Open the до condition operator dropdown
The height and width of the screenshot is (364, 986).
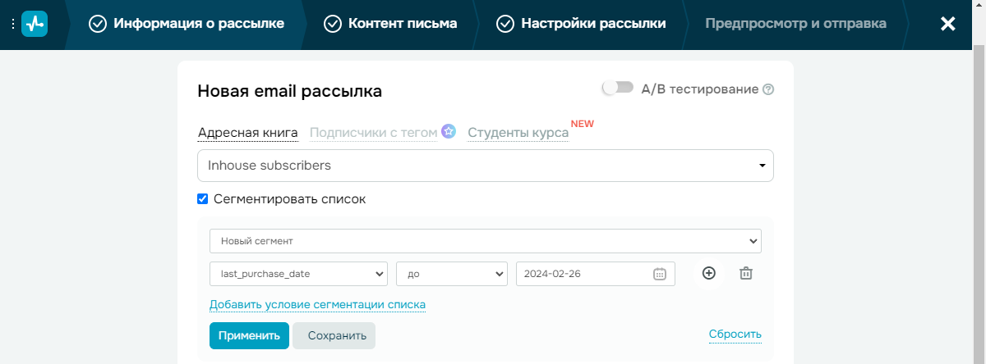(x=452, y=274)
